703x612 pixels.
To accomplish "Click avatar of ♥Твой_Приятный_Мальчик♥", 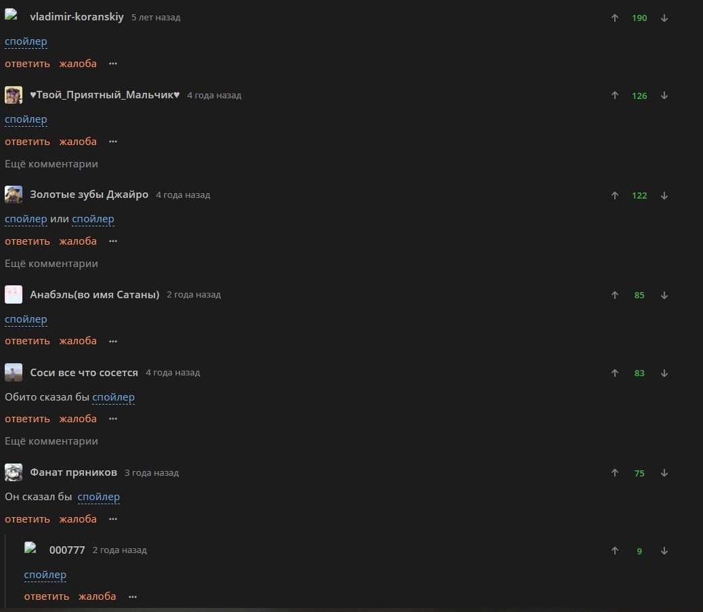I will click(14, 95).
